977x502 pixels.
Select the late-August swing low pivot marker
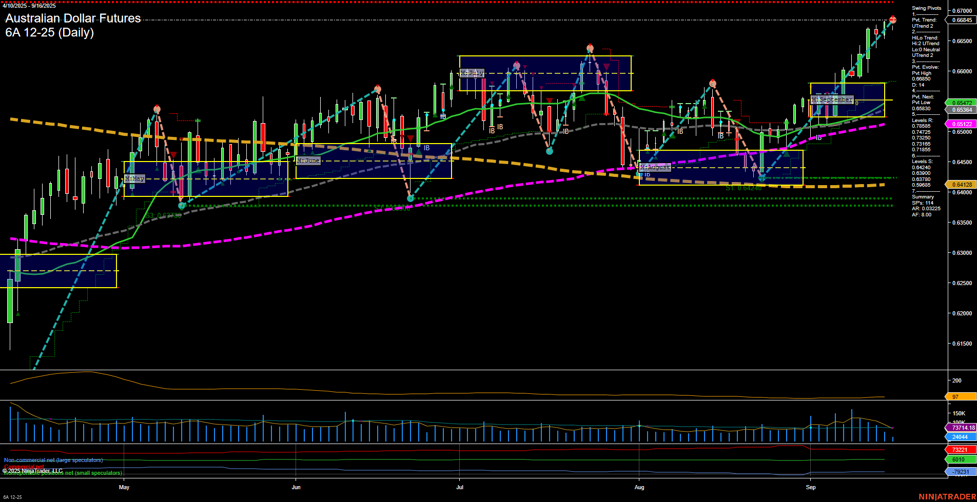[x=761, y=178]
